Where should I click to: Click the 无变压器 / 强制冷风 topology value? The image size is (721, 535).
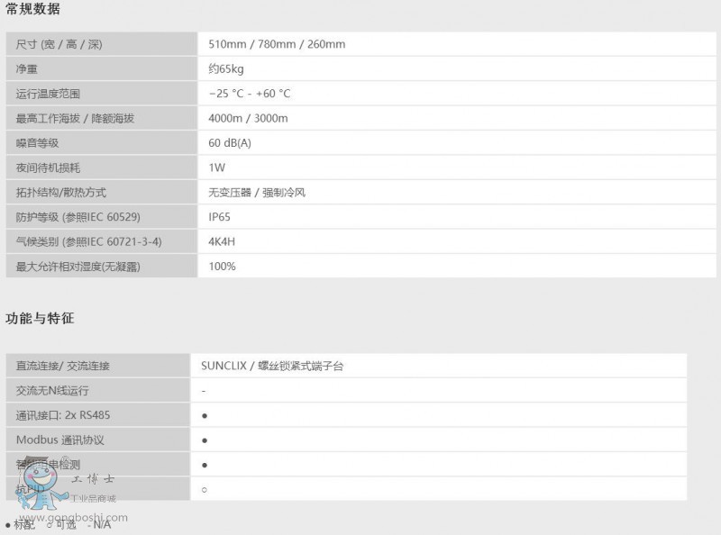pos(257,192)
